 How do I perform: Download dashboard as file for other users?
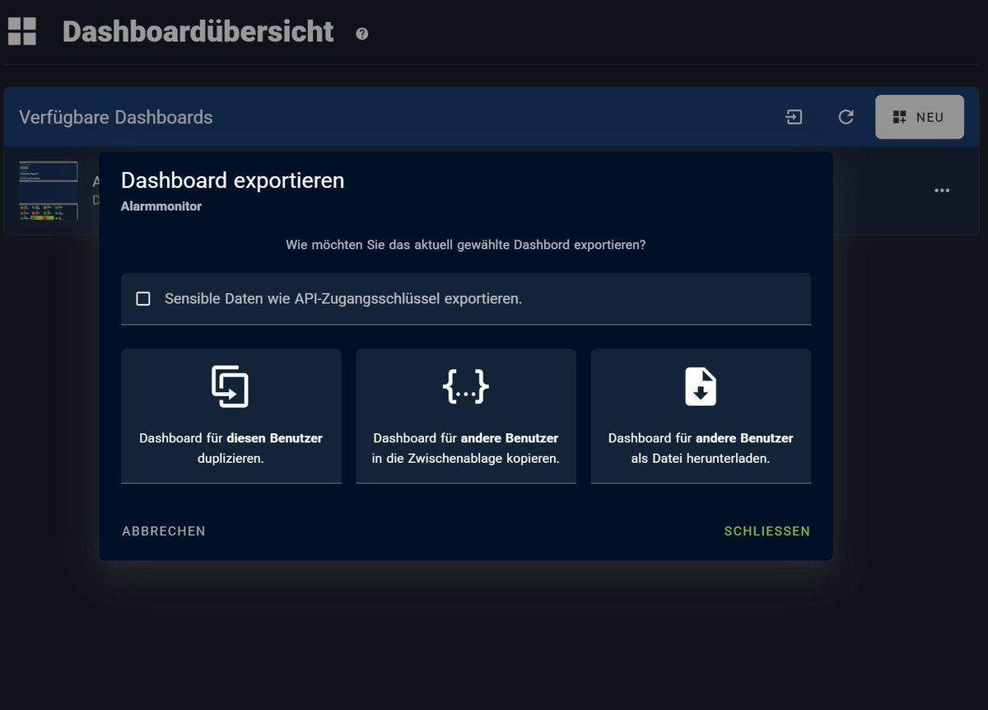coord(701,416)
